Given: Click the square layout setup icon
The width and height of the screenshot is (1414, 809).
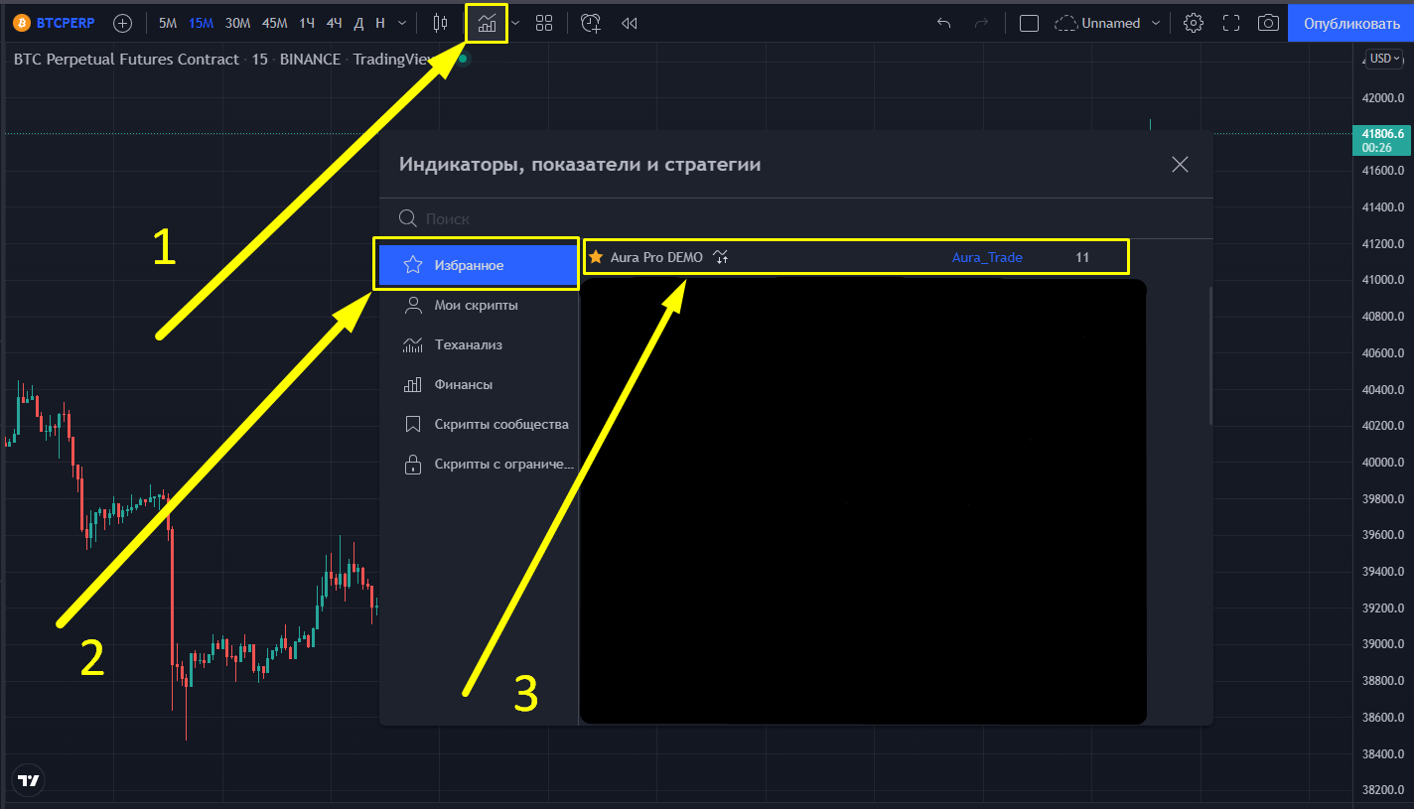Looking at the screenshot, I should [x=1030, y=23].
